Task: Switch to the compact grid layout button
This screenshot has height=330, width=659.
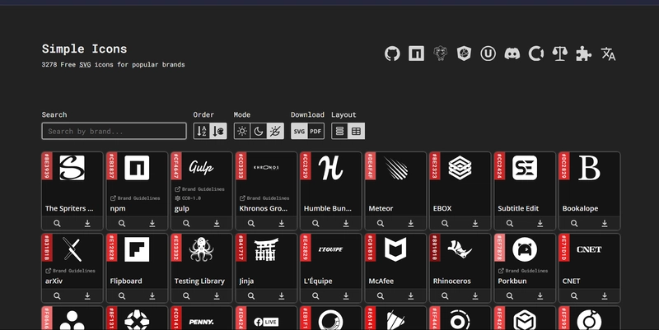Action: pyautogui.click(x=357, y=131)
